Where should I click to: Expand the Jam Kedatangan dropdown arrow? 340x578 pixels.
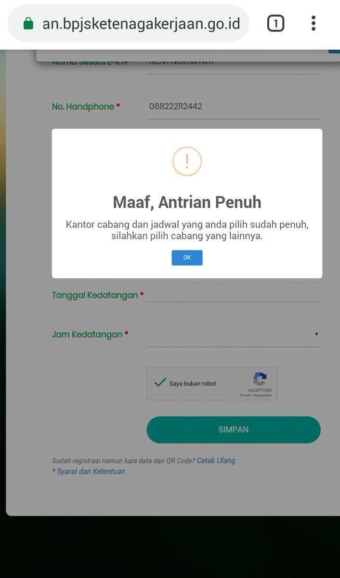pyautogui.click(x=316, y=334)
